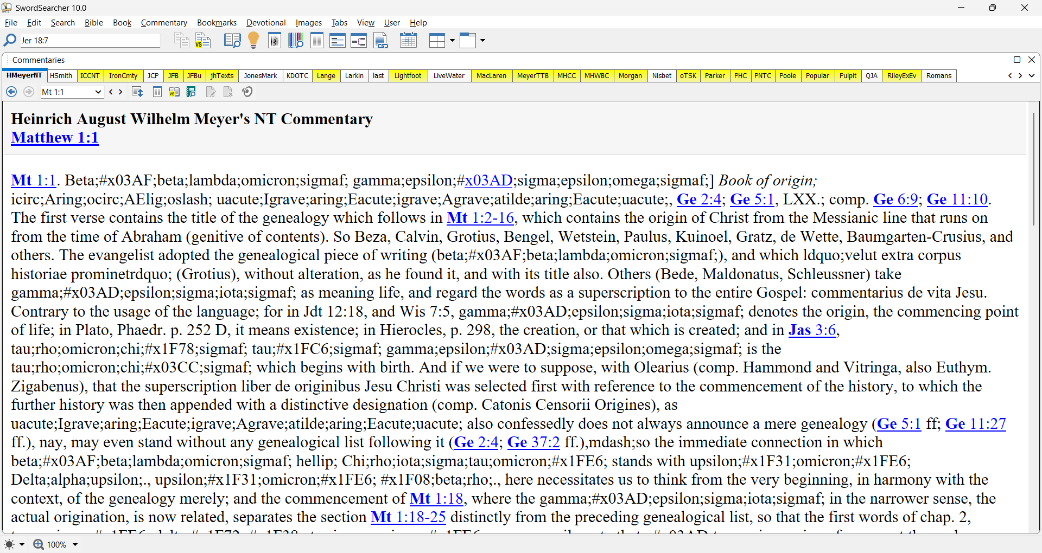Open the Bookmarks menu
The width and height of the screenshot is (1042, 553).
point(217,22)
